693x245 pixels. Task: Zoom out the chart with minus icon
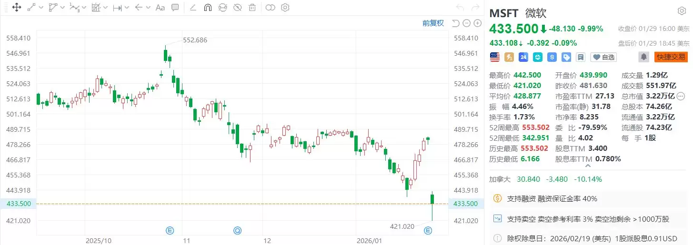pyautogui.click(x=467, y=23)
